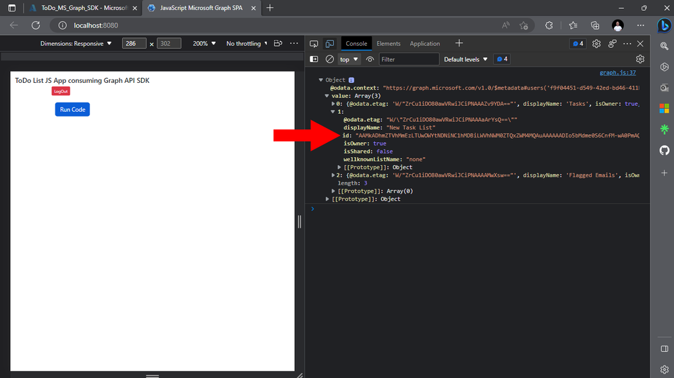Open the Default levels dropdown
This screenshot has height=378, width=674.
pos(466,59)
